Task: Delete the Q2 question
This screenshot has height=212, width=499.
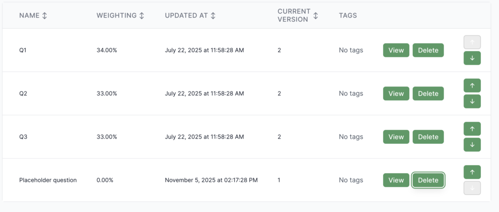Action: click(428, 93)
